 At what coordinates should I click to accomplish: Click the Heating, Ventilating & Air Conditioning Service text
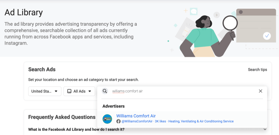click(x=201, y=121)
